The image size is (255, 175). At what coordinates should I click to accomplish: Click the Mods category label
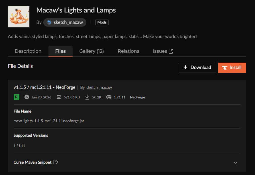point(102,22)
